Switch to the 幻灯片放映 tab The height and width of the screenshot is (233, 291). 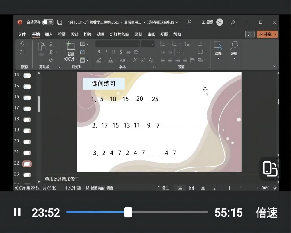tap(119, 34)
